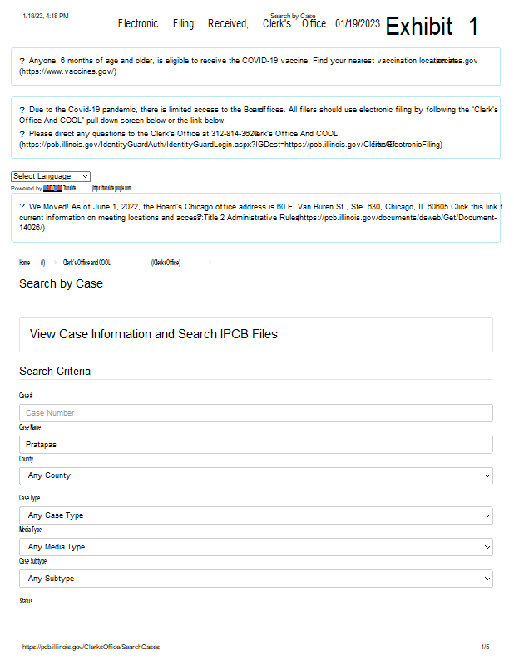514x665 pixels.
Task: Open the Select Language dropdown
Action: pyautogui.click(x=51, y=176)
